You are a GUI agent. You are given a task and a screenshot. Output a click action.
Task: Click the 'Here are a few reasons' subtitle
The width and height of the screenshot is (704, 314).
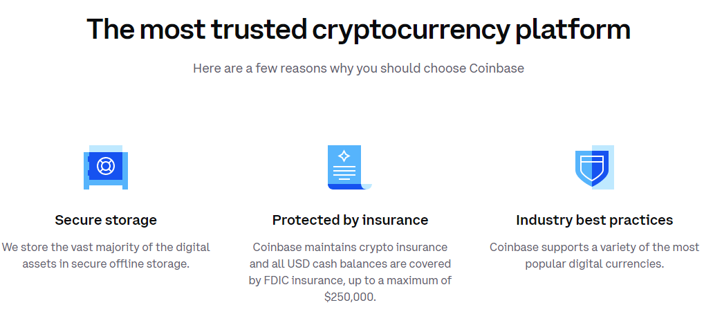358,68
